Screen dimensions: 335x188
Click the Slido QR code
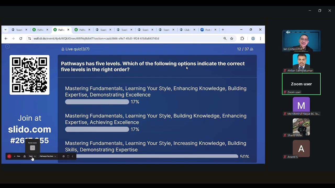(x=30, y=75)
